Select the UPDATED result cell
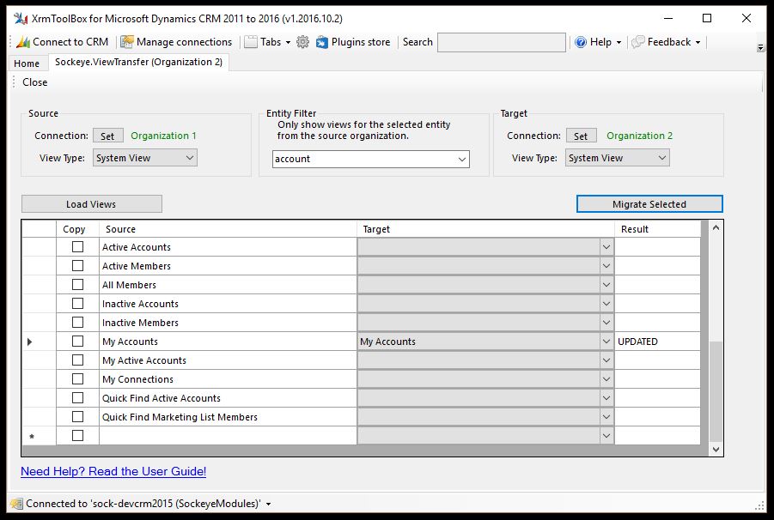Image resolution: width=774 pixels, height=520 pixels. 657,341
